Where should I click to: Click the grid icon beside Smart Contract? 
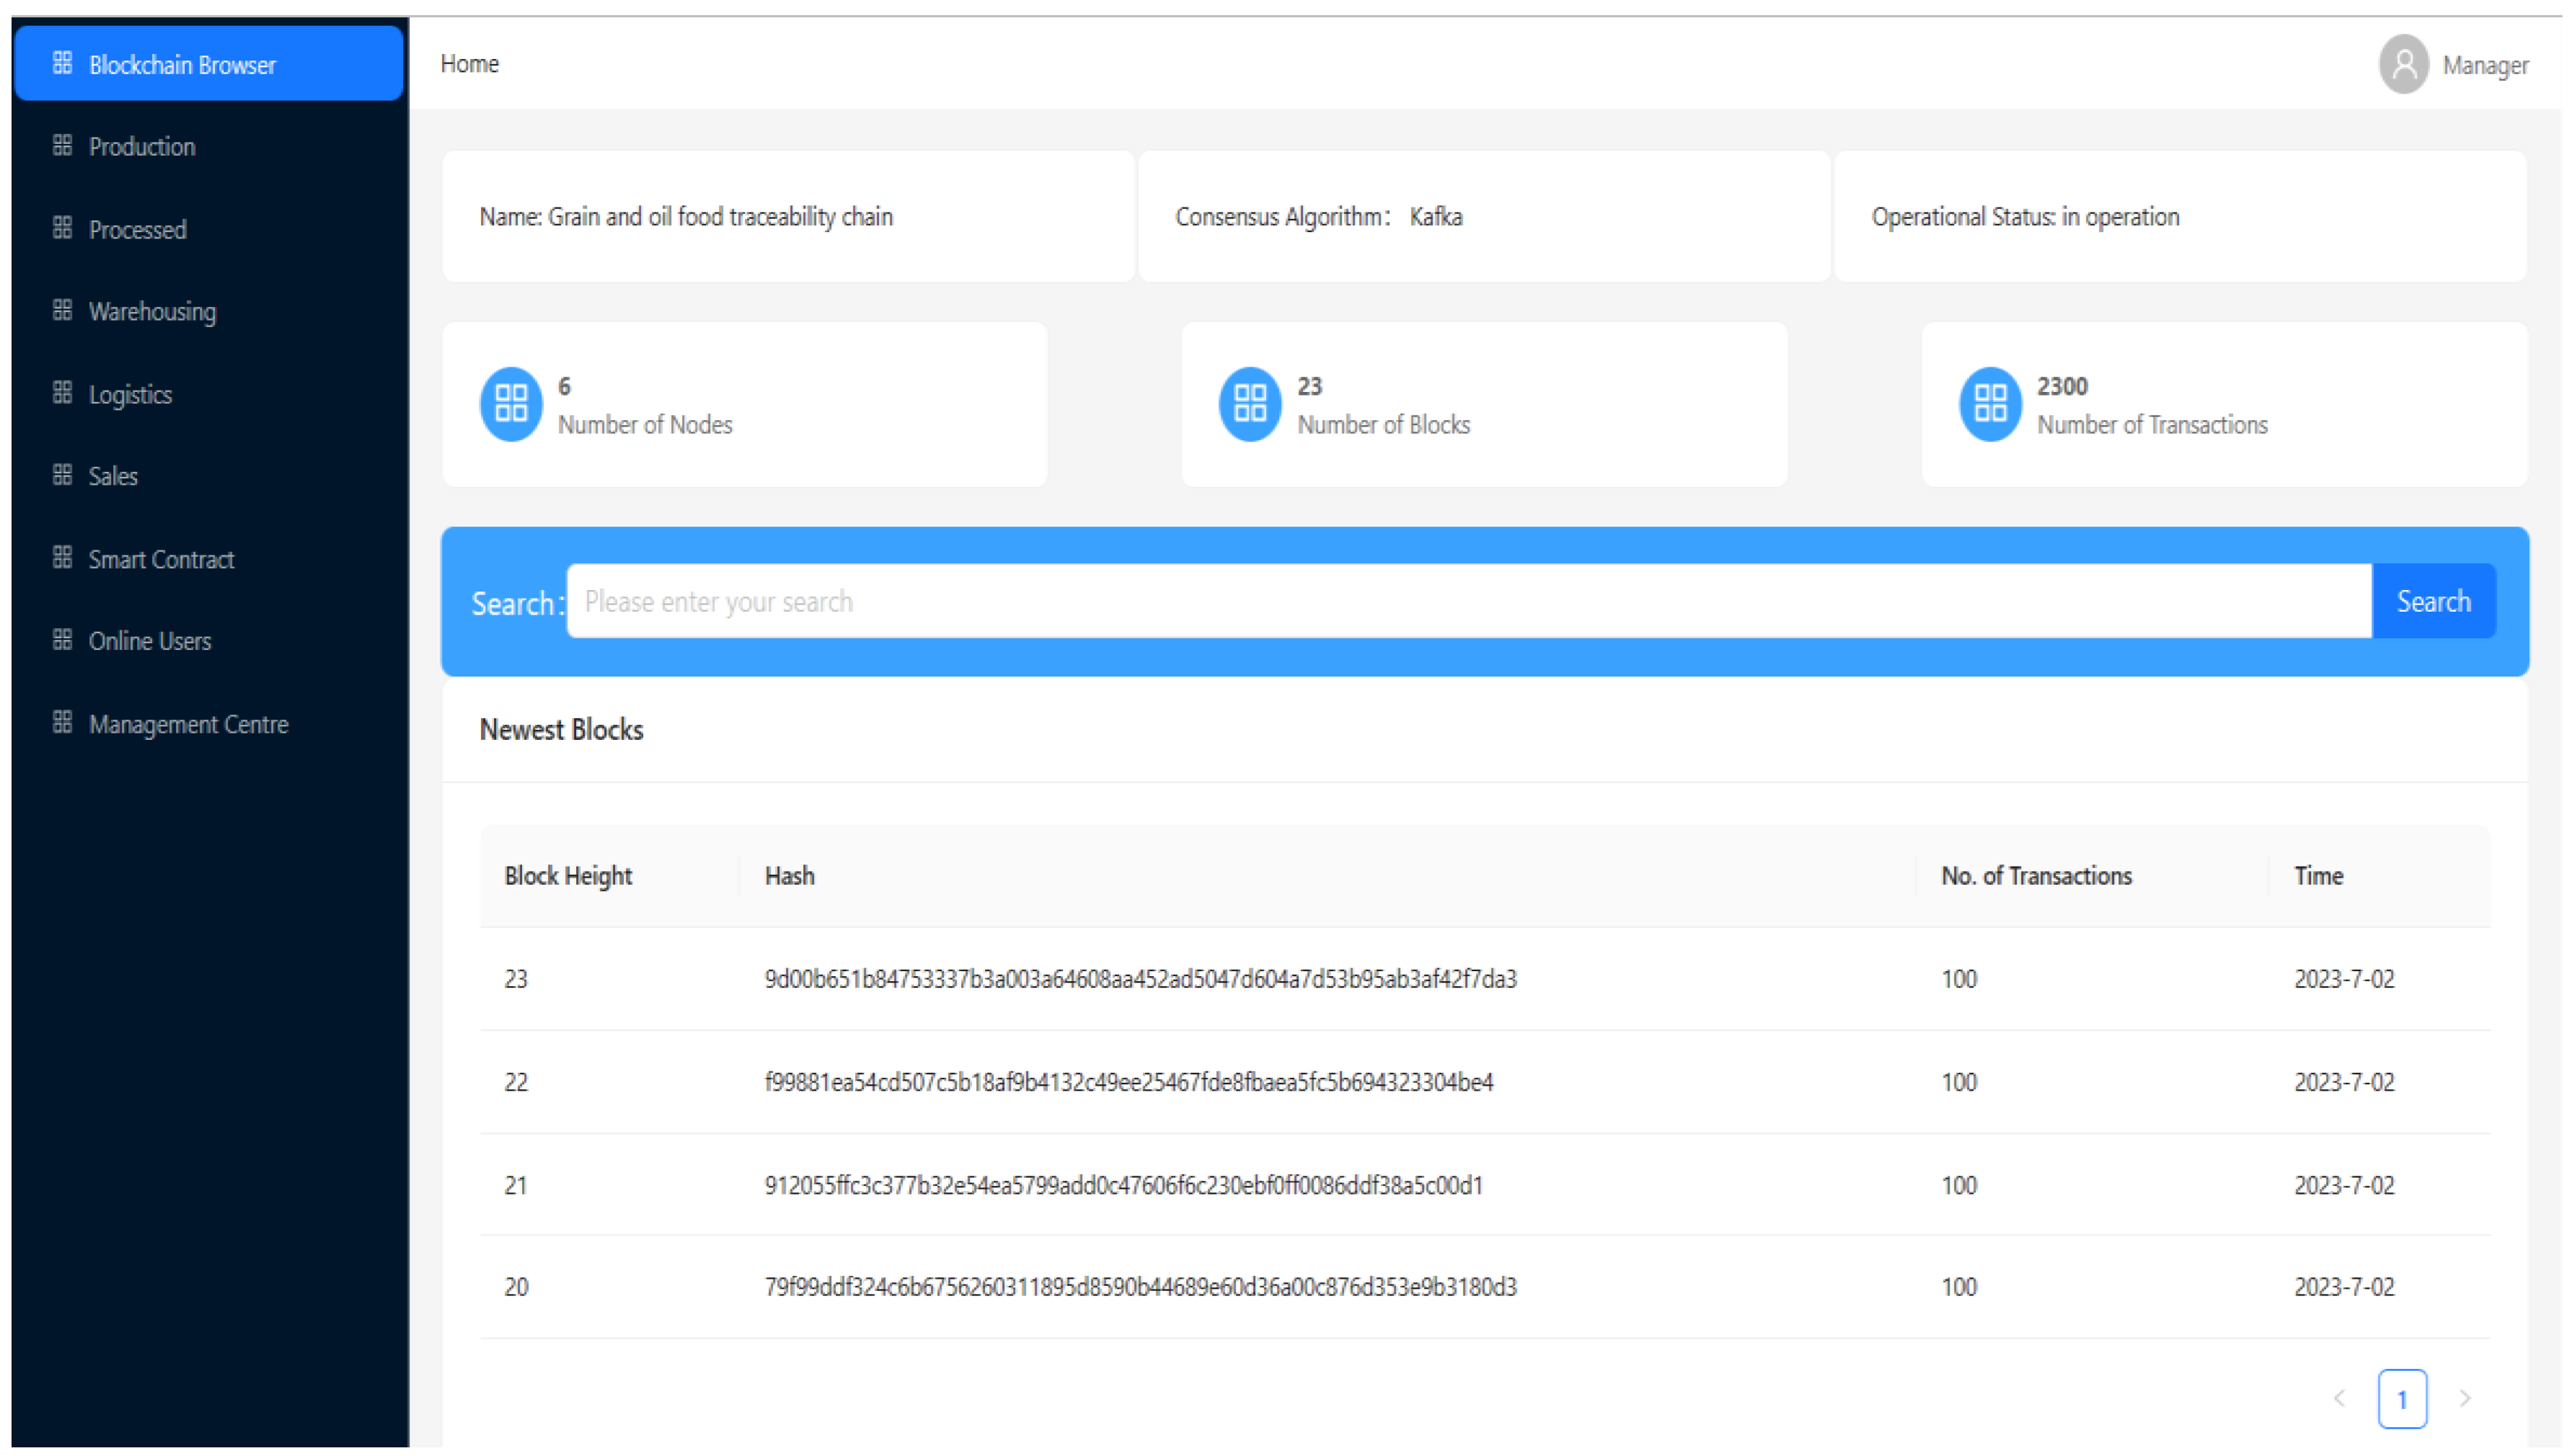click(x=62, y=558)
